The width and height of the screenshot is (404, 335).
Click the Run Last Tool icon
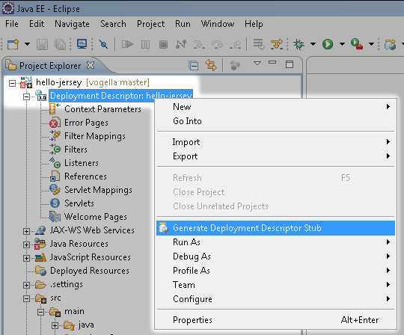pos(357,44)
